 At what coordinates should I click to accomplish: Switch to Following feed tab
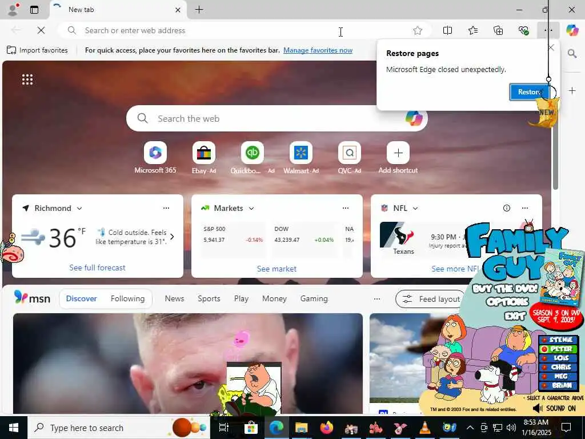pyautogui.click(x=127, y=298)
